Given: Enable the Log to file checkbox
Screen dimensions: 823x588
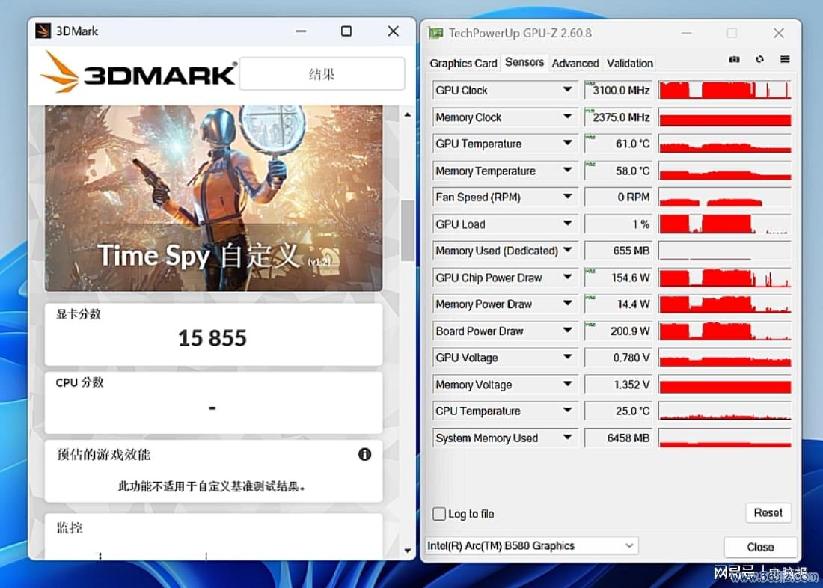Looking at the screenshot, I should (x=438, y=514).
